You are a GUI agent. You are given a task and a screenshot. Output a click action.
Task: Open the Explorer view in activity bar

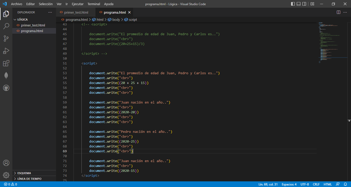[x=6, y=14]
